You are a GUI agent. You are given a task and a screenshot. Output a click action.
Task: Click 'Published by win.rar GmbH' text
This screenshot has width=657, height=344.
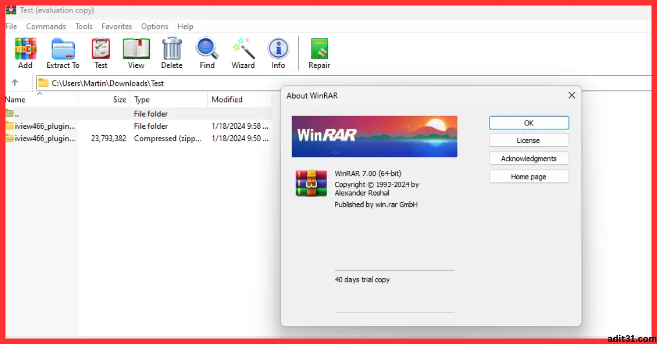pyautogui.click(x=376, y=204)
